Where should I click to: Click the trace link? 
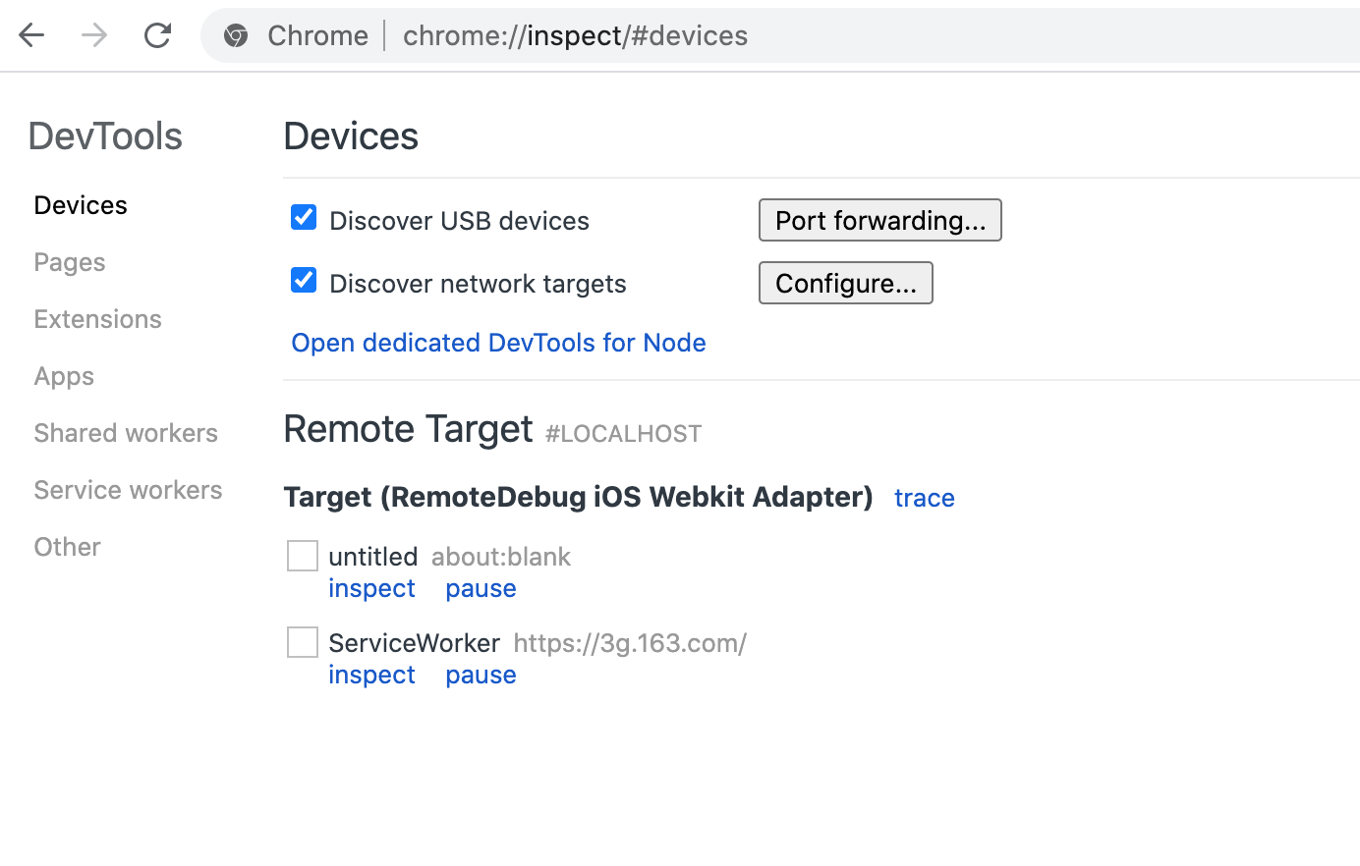924,498
